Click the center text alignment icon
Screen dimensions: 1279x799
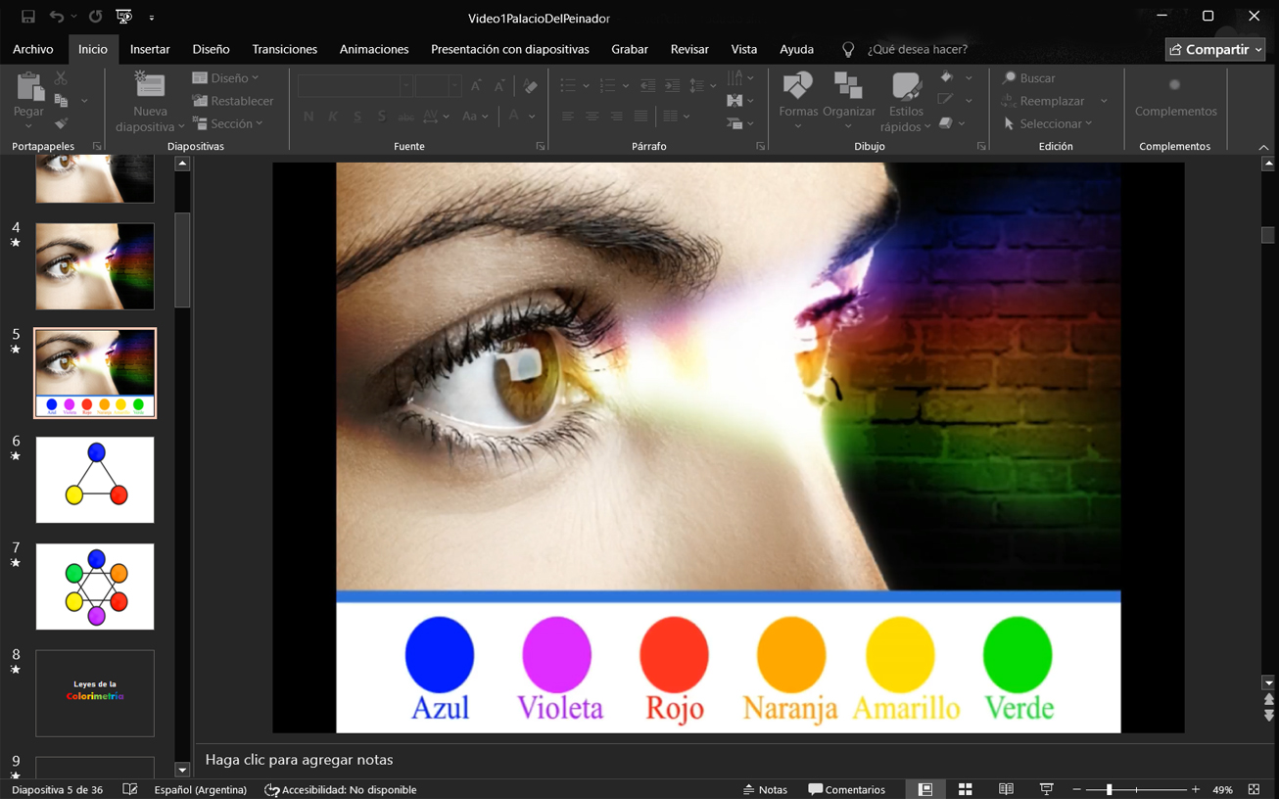[592, 117]
